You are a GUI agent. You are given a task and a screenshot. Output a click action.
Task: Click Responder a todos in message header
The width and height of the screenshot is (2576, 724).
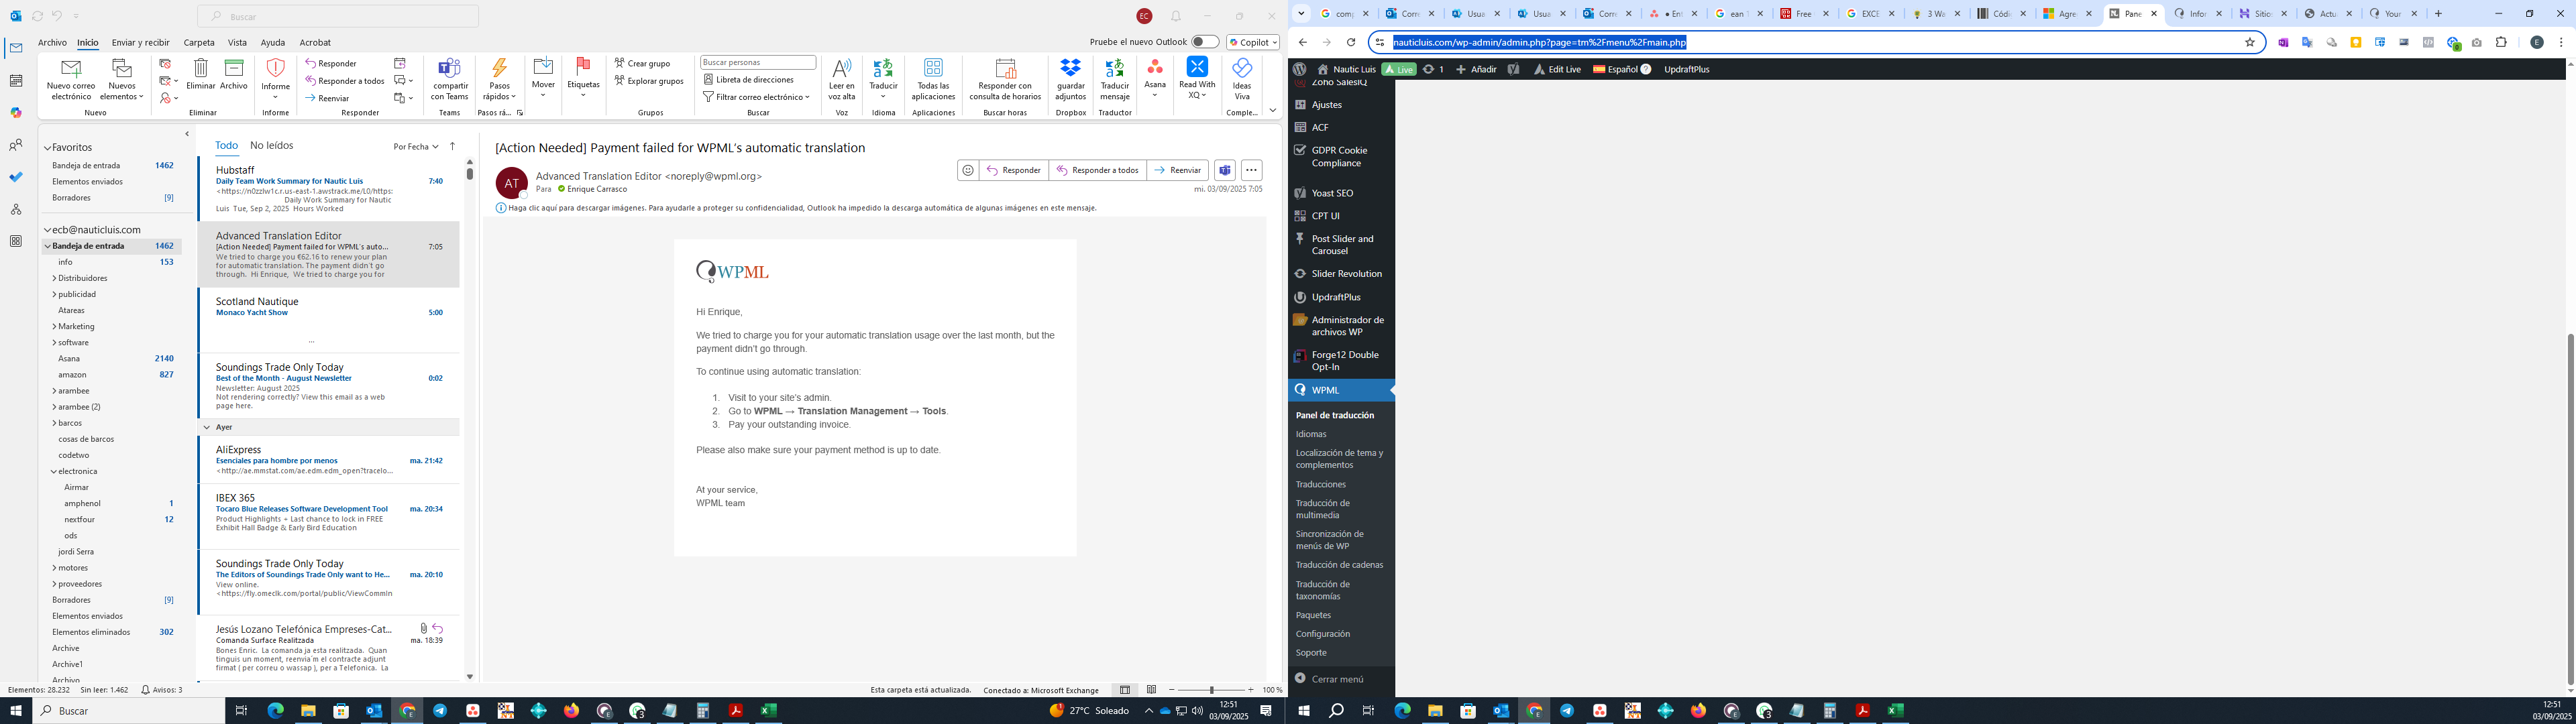coord(1097,170)
